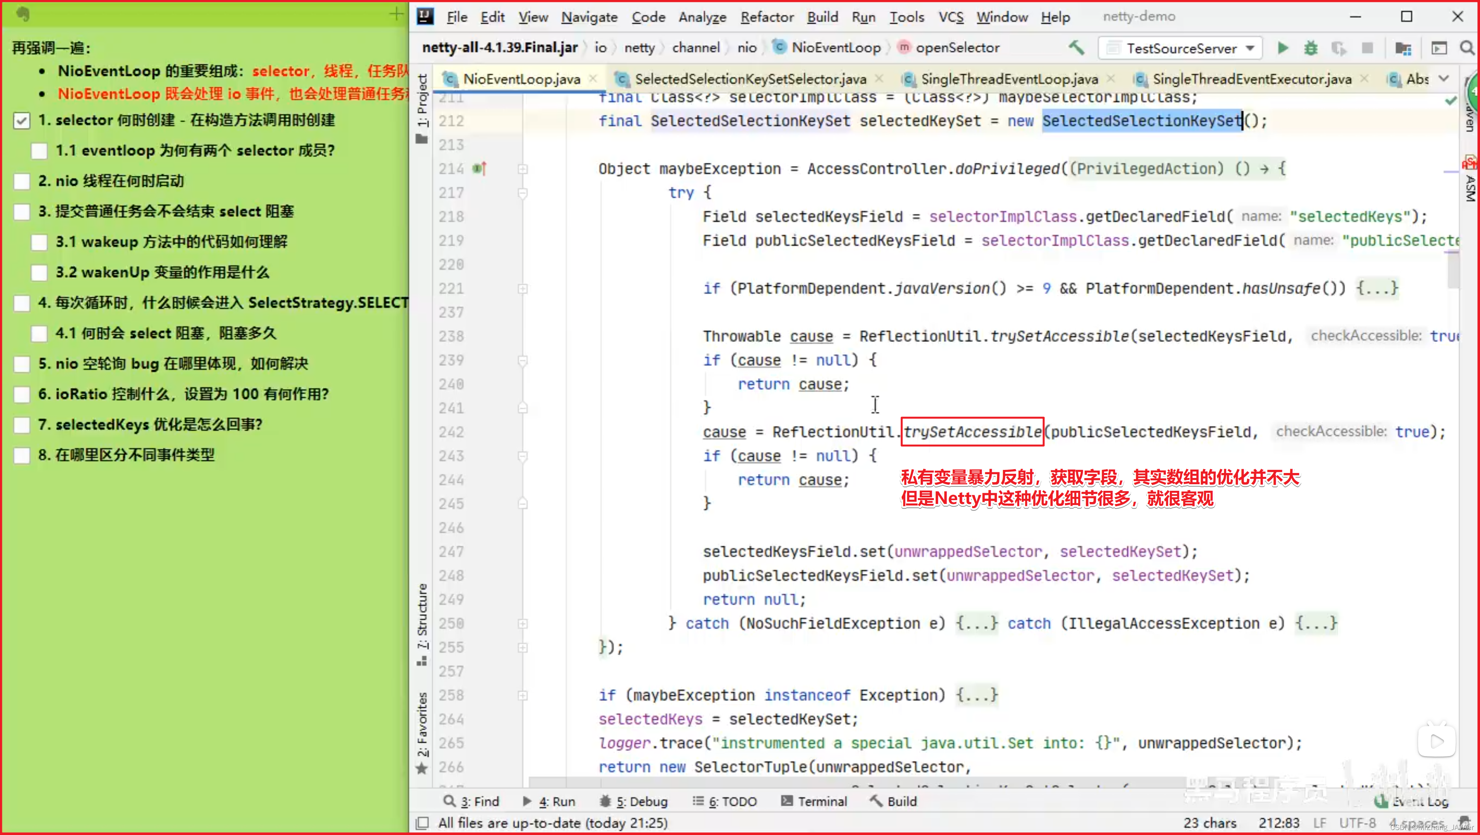1480x835 pixels.
Task: Open the Terminal tool window
Action: tap(814, 801)
